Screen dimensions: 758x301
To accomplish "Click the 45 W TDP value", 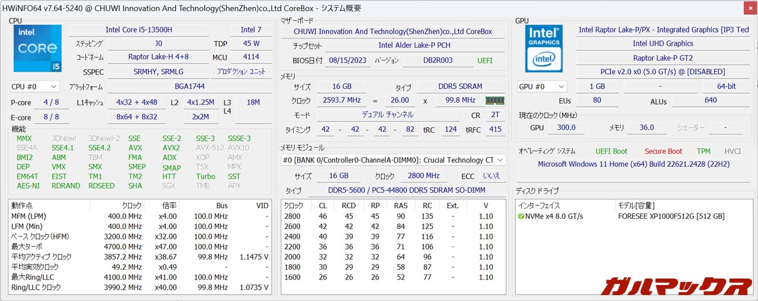I will (x=251, y=44).
